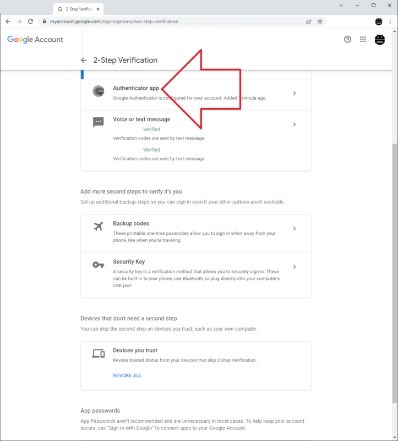398x441 pixels.
Task: Click the account profile avatar in header
Action: tap(379, 40)
